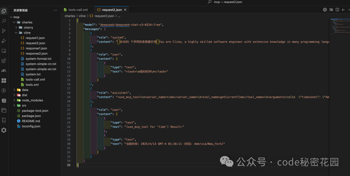Open request1.json in the explorer

pos(35,38)
